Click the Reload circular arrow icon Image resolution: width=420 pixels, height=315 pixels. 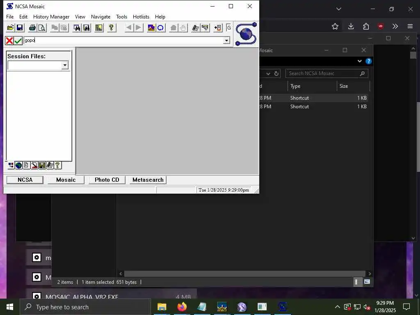pos(160,27)
